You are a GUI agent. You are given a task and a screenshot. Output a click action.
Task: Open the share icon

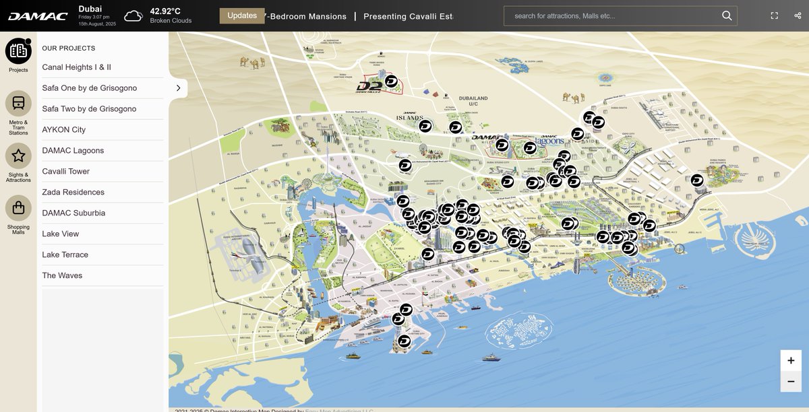coord(798,15)
